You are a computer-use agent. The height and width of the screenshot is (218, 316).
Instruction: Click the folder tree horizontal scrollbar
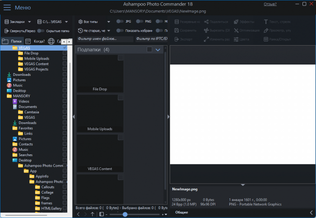(26, 215)
